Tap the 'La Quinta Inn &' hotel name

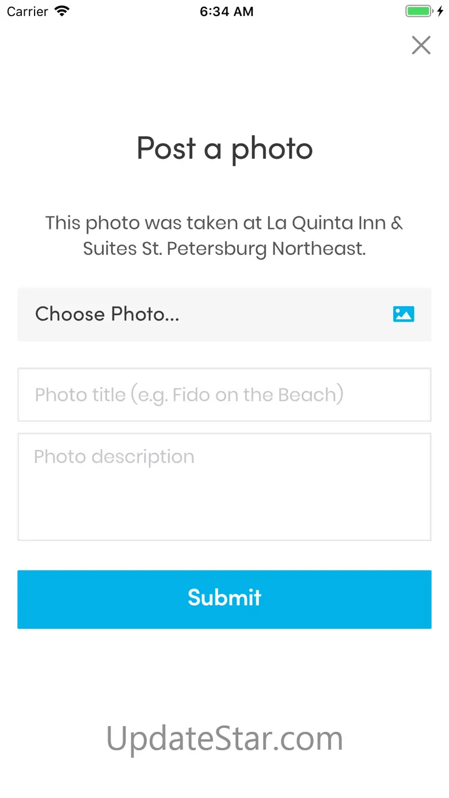[x=334, y=223]
